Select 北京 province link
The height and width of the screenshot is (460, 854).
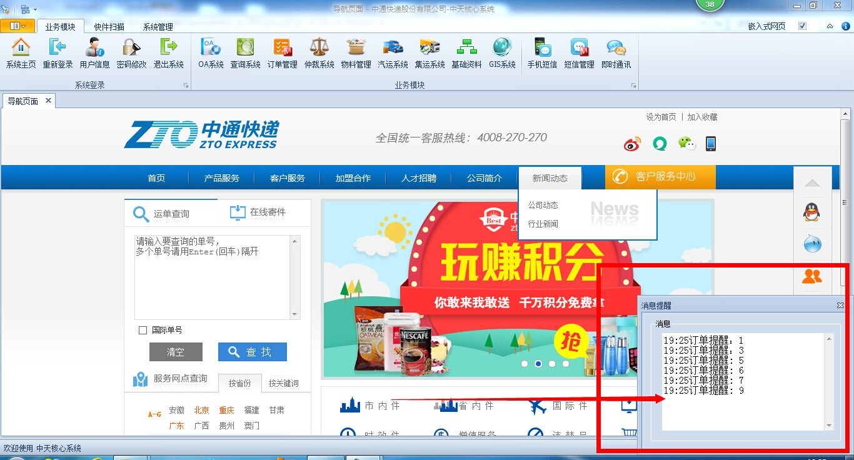201,410
